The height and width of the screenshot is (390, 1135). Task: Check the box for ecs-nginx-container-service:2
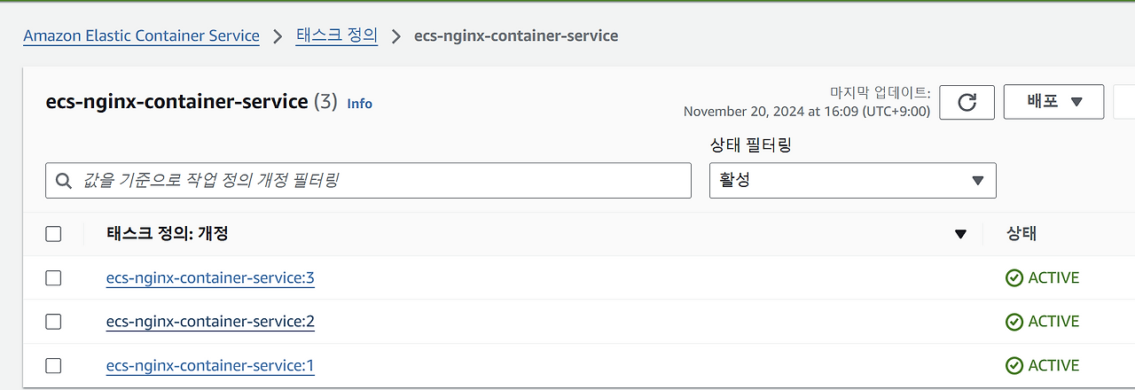point(53,322)
